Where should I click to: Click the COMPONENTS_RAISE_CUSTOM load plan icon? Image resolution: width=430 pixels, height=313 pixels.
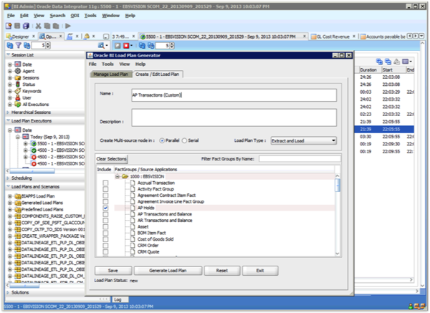coord(18,216)
